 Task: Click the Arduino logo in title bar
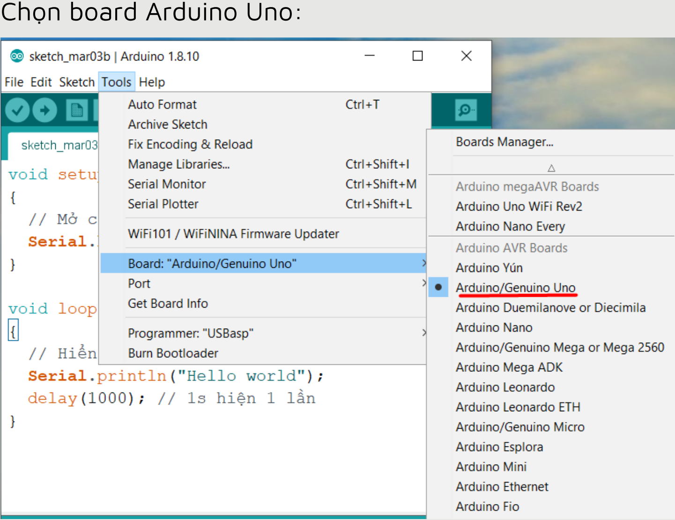pos(17,56)
